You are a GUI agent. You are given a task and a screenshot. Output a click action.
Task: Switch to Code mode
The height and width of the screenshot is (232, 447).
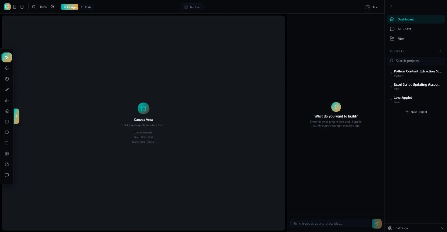click(x=86, y=7)
